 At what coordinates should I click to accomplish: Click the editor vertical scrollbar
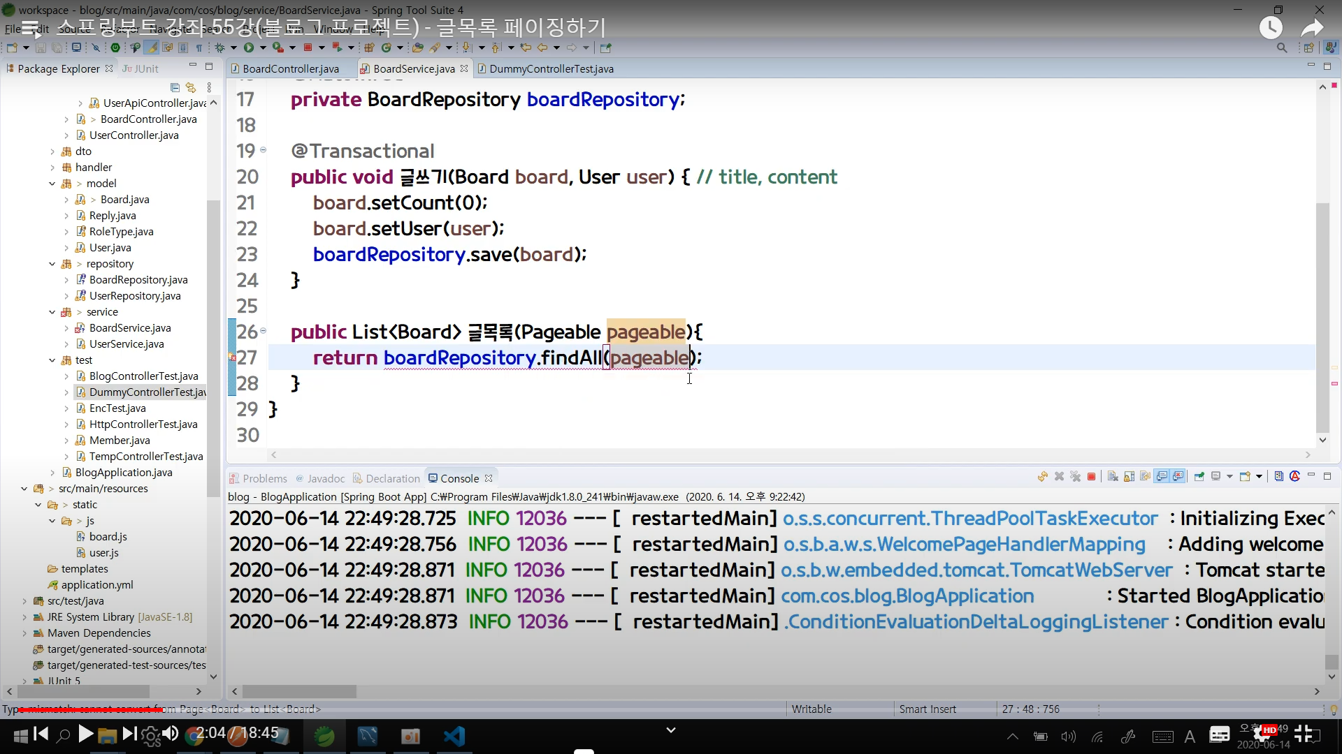coord(1322,318)
